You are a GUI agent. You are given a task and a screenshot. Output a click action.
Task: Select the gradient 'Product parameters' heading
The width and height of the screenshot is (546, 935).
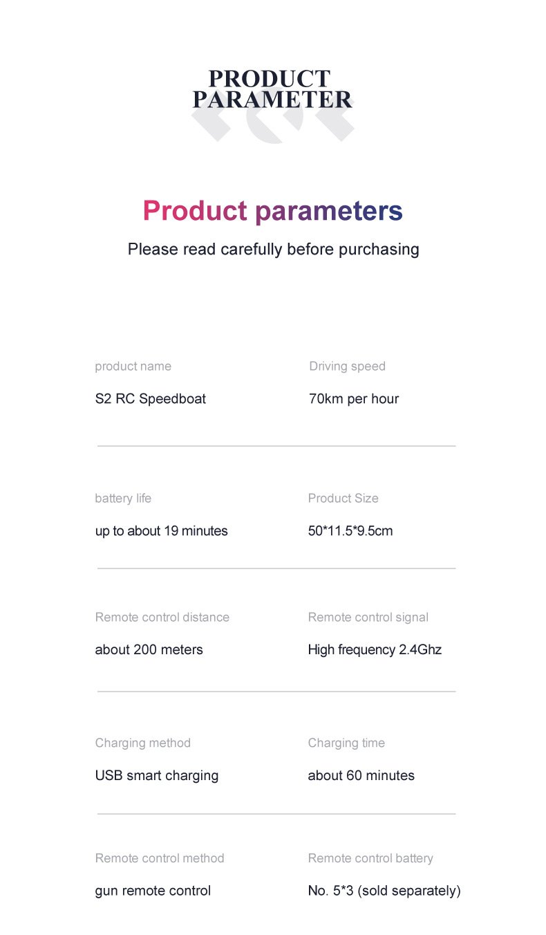(x=272, y=211)
